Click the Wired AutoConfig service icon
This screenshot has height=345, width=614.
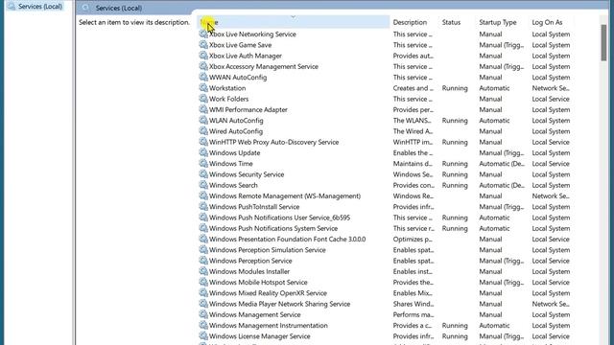[x=203, y=131]
